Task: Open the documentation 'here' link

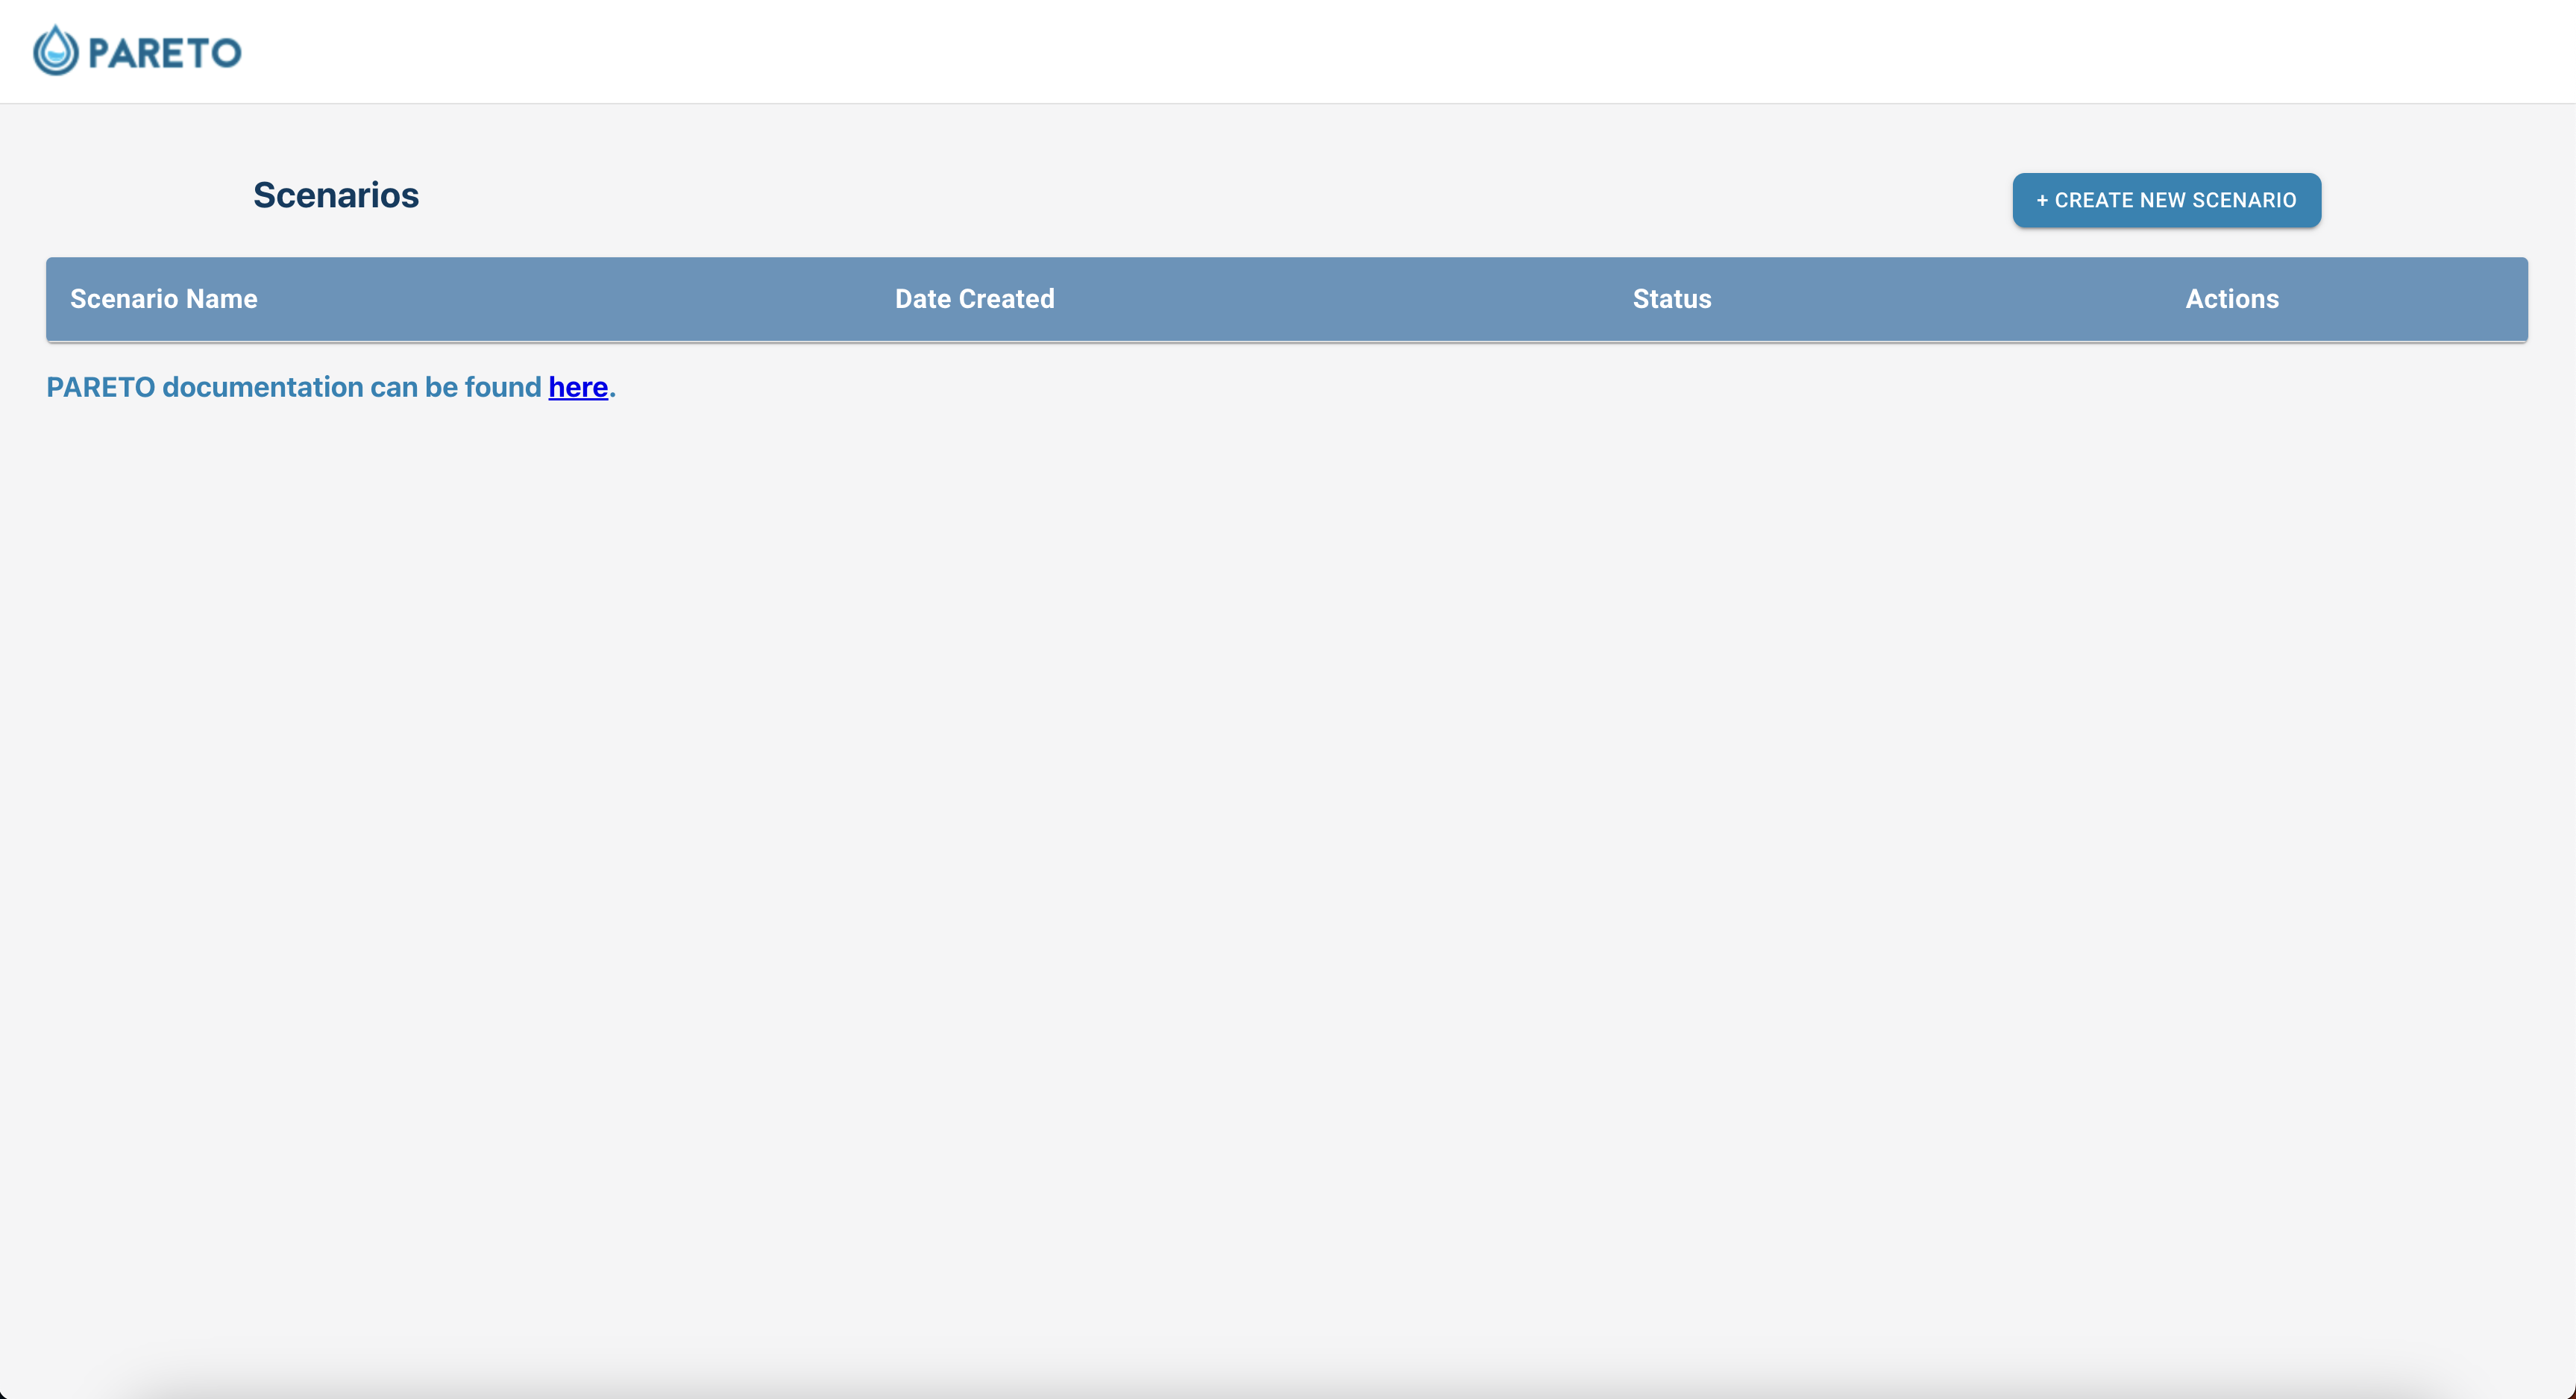Action: coord(578,387)
